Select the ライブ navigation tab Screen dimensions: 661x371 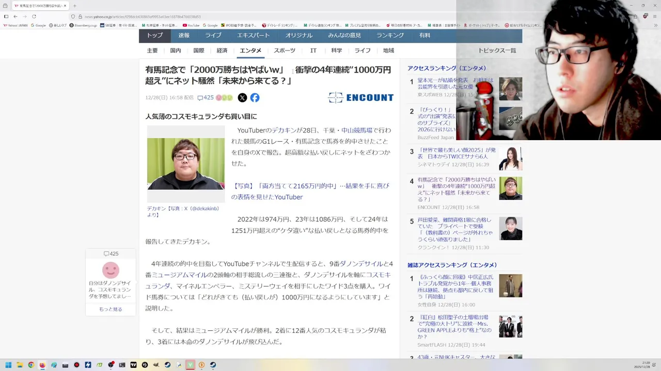213,36
